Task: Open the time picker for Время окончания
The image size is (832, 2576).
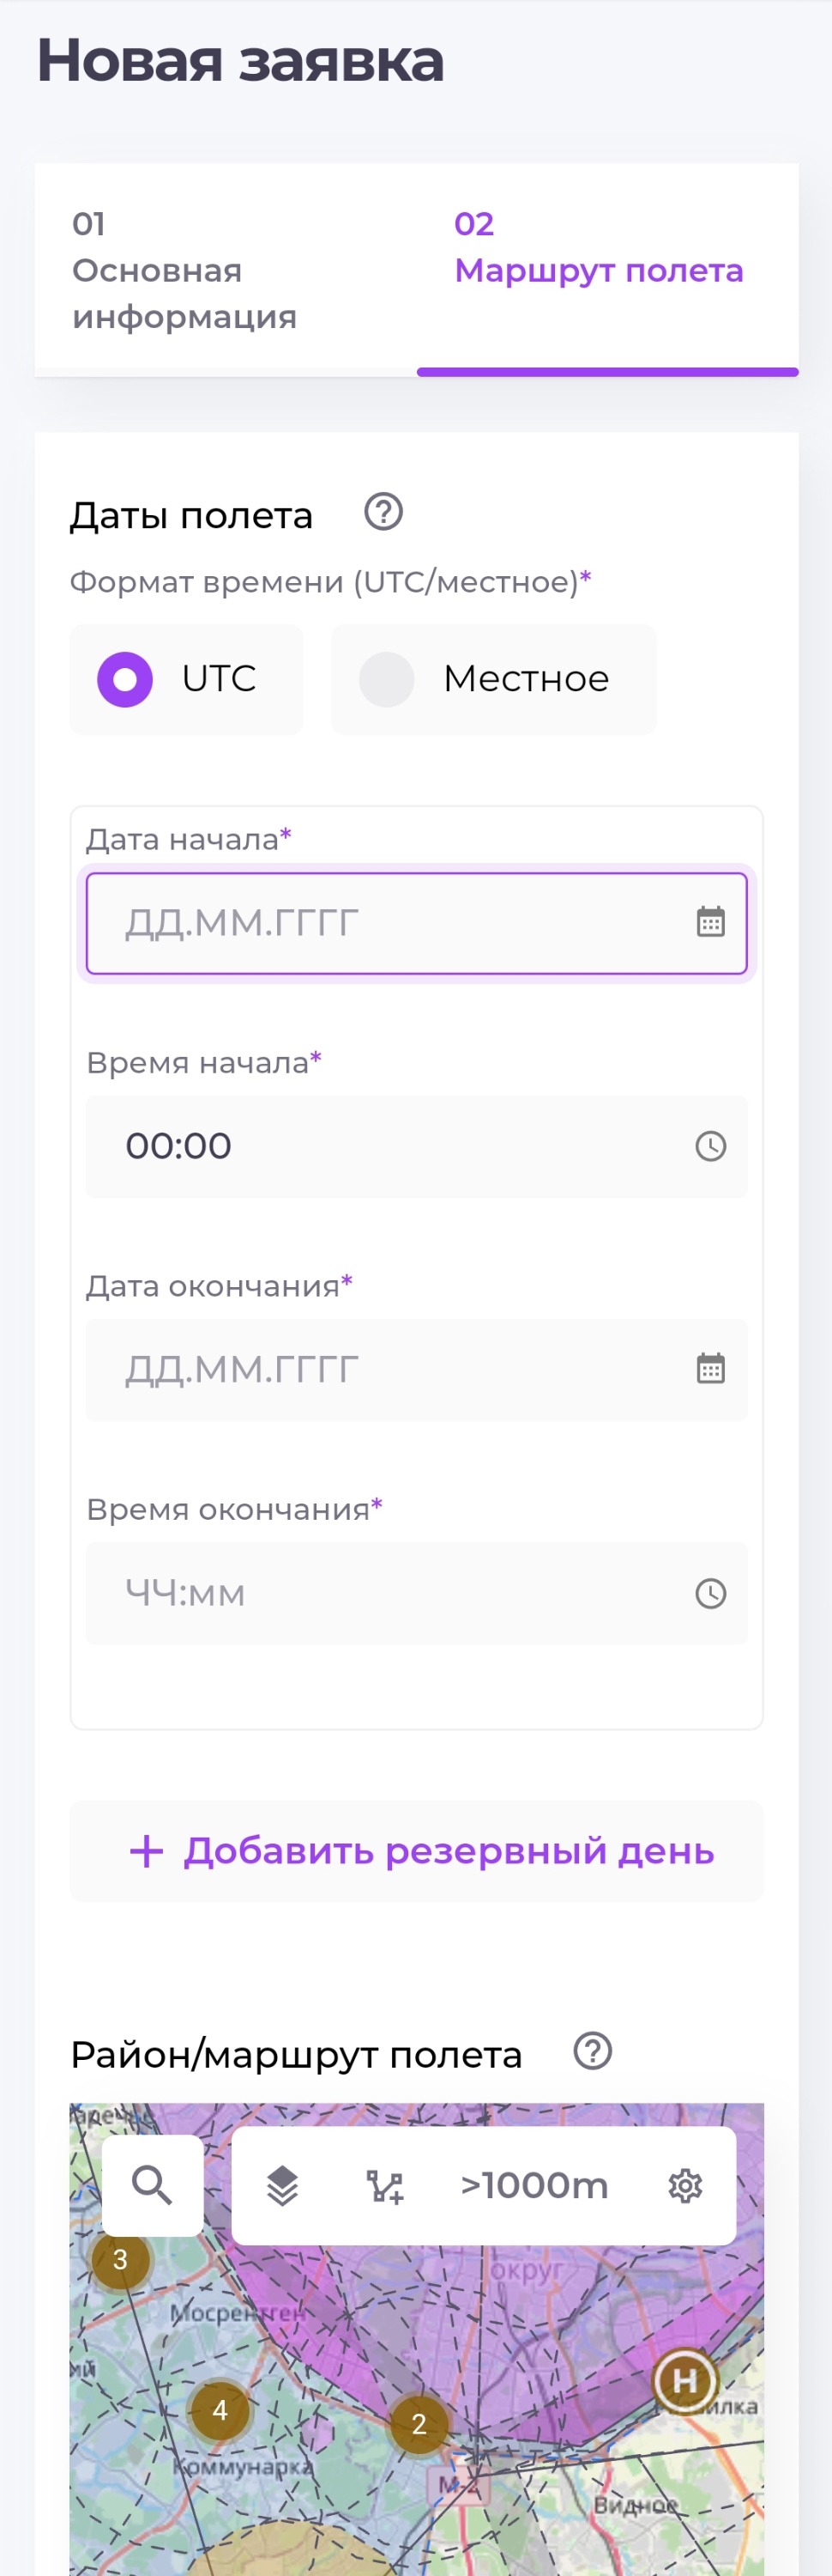Action: [x=710, y=1593]
